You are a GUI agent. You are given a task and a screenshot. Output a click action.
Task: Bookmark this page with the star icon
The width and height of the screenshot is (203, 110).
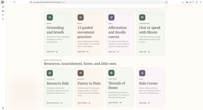point(166,2)
